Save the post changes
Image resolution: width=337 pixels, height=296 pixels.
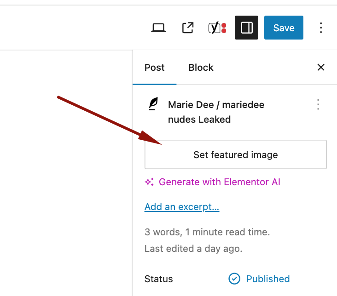(x=284, y=28)
